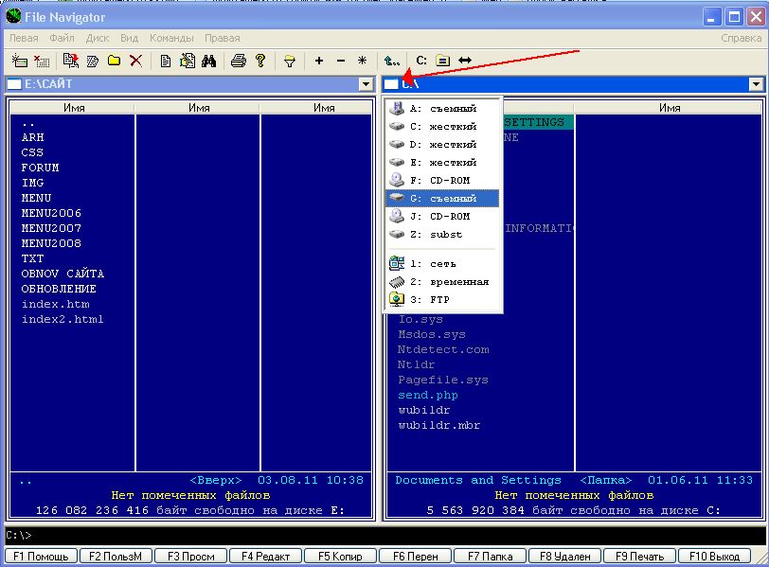Select the Pagefile.sys file
The height and width of the screenshot is (567, 769).
pyautogui.click(x=443, y=380)
